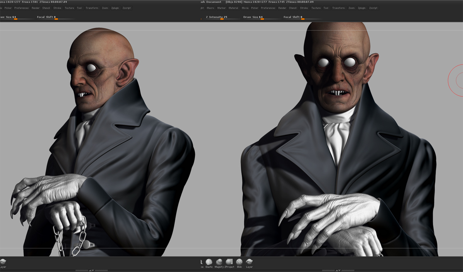Viewport: 463px width, 272px height.
Task: Click the Zoom menu in the right view
Action: tap(351, 8)
